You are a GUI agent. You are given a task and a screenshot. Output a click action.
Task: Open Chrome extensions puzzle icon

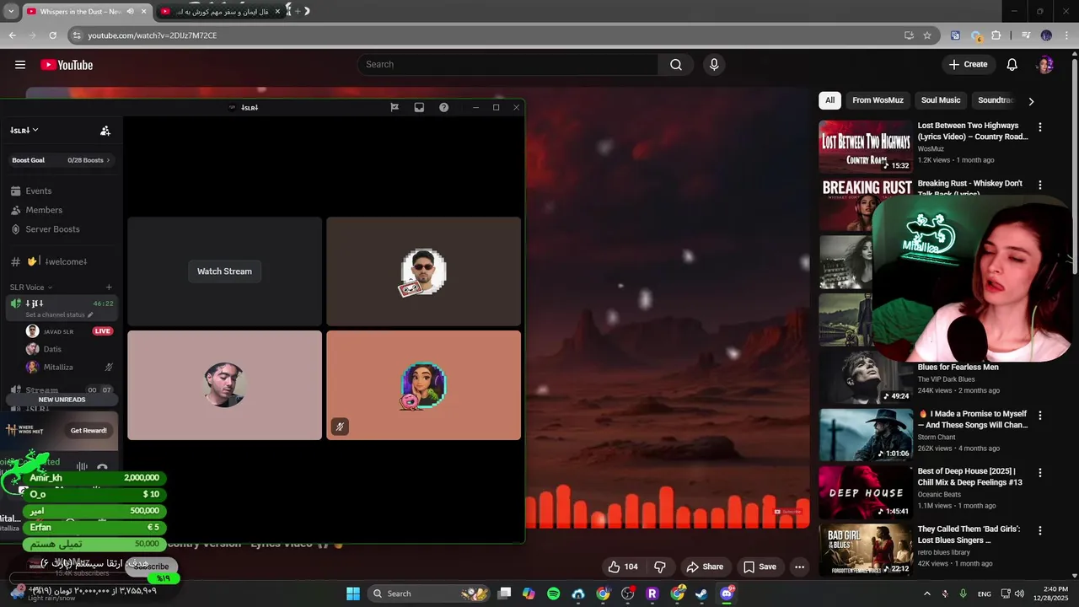(x=996, y=35)
